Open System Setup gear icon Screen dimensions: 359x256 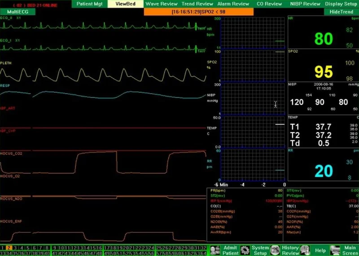click(245, 250)
